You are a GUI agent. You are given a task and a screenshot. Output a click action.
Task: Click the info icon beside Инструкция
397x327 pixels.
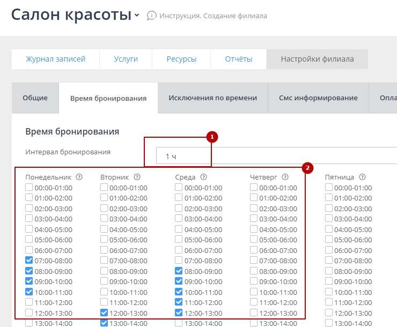[152, 16]
